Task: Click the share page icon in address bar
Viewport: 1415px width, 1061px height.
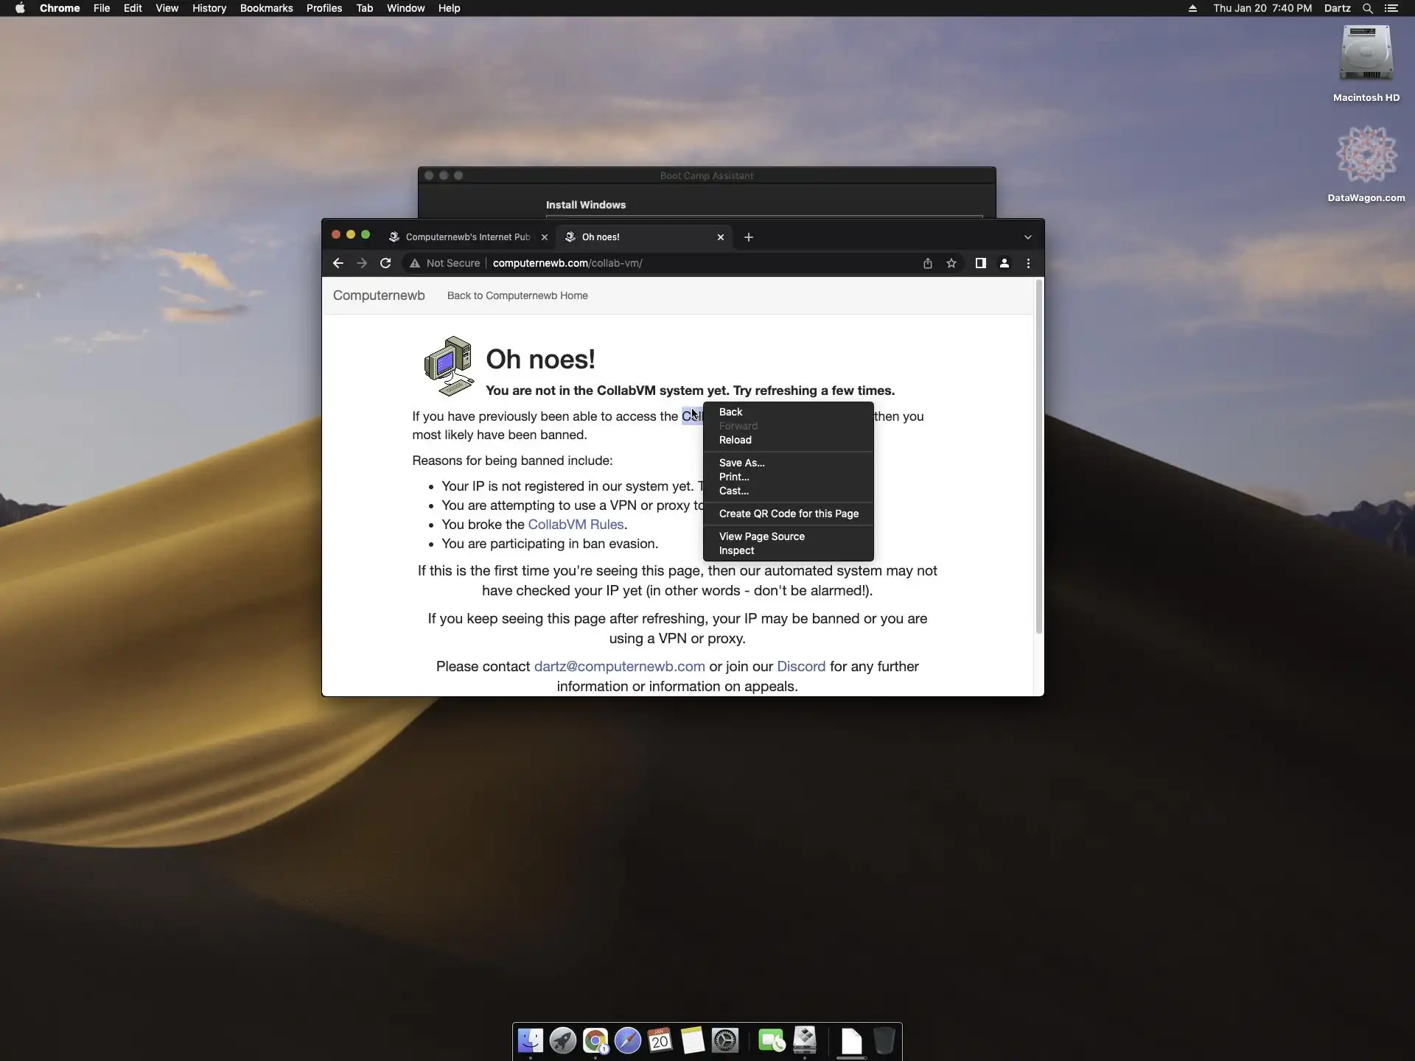Action: pos(928,263)
